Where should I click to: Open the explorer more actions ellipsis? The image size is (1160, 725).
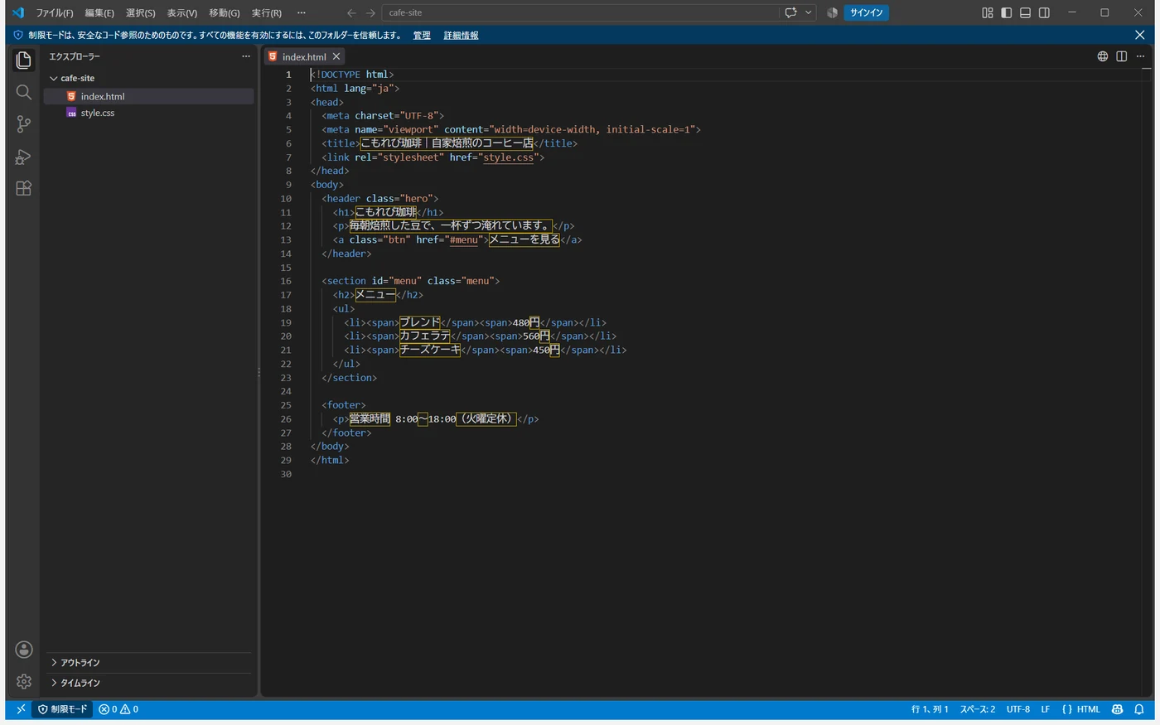coord(245,56)
